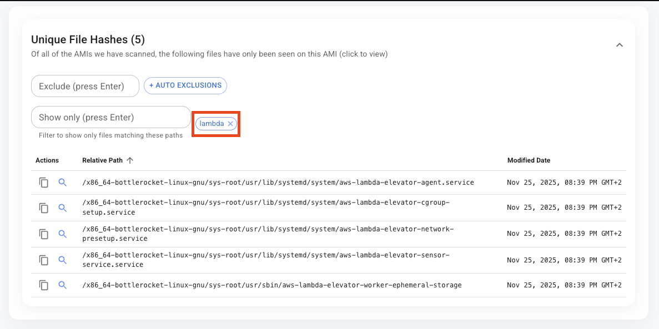The width and height of the screenshot is (659, 329).
Task: Remove the lambda filter chip
Action: (x=230, y=124)
